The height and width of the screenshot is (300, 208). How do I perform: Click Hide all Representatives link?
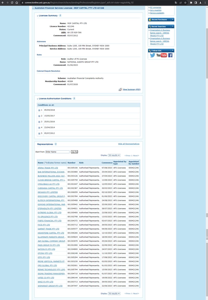click(x=129, y=144)
